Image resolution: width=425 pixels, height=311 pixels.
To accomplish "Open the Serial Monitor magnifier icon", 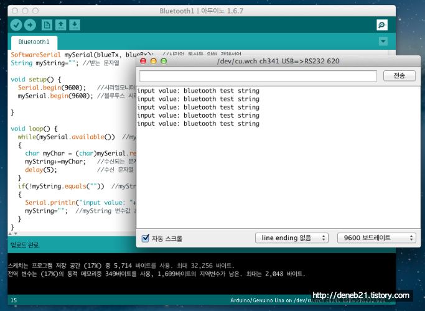I will pos(382,25).
